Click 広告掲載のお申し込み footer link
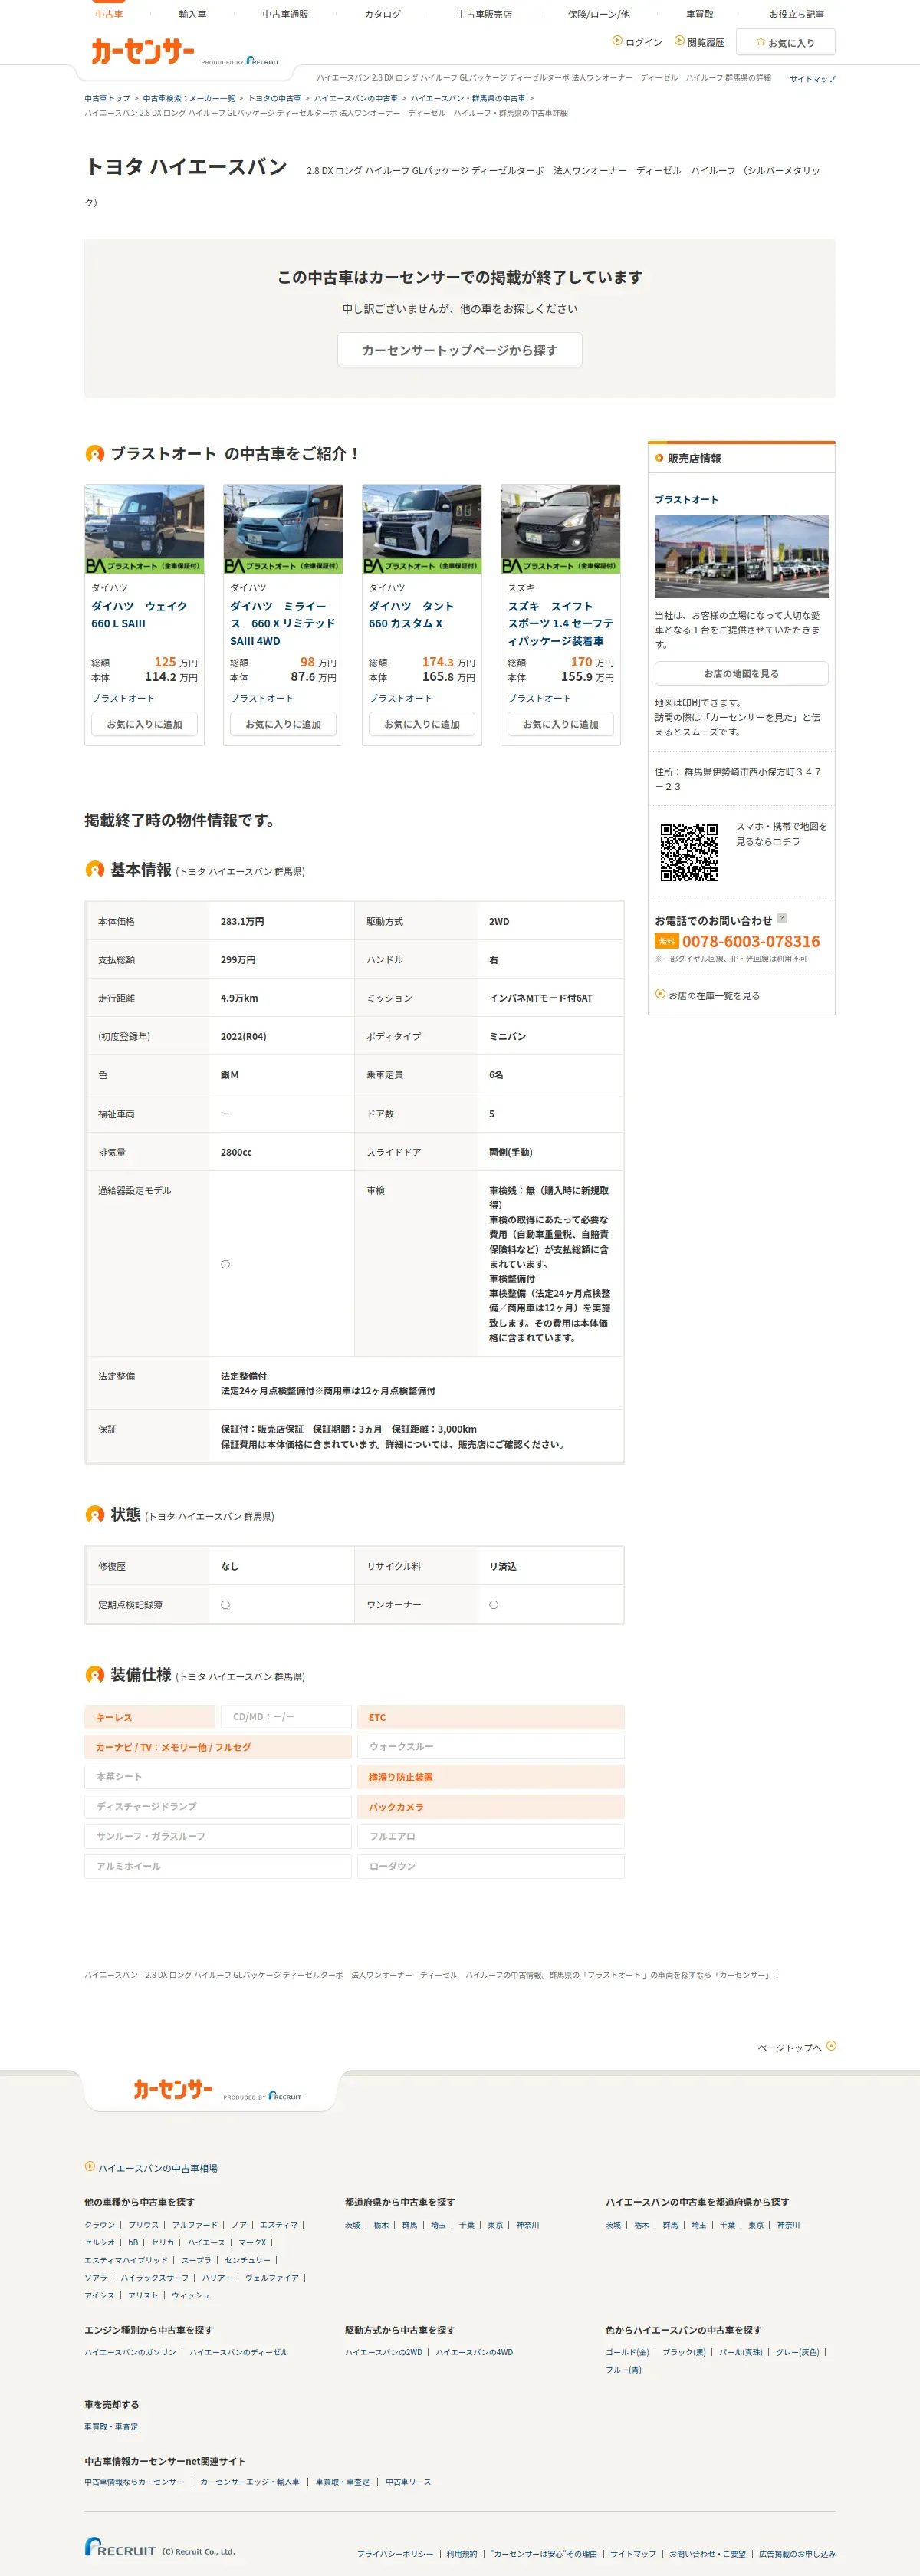Screen dimensions: 920x2576 click(797, 2553)
